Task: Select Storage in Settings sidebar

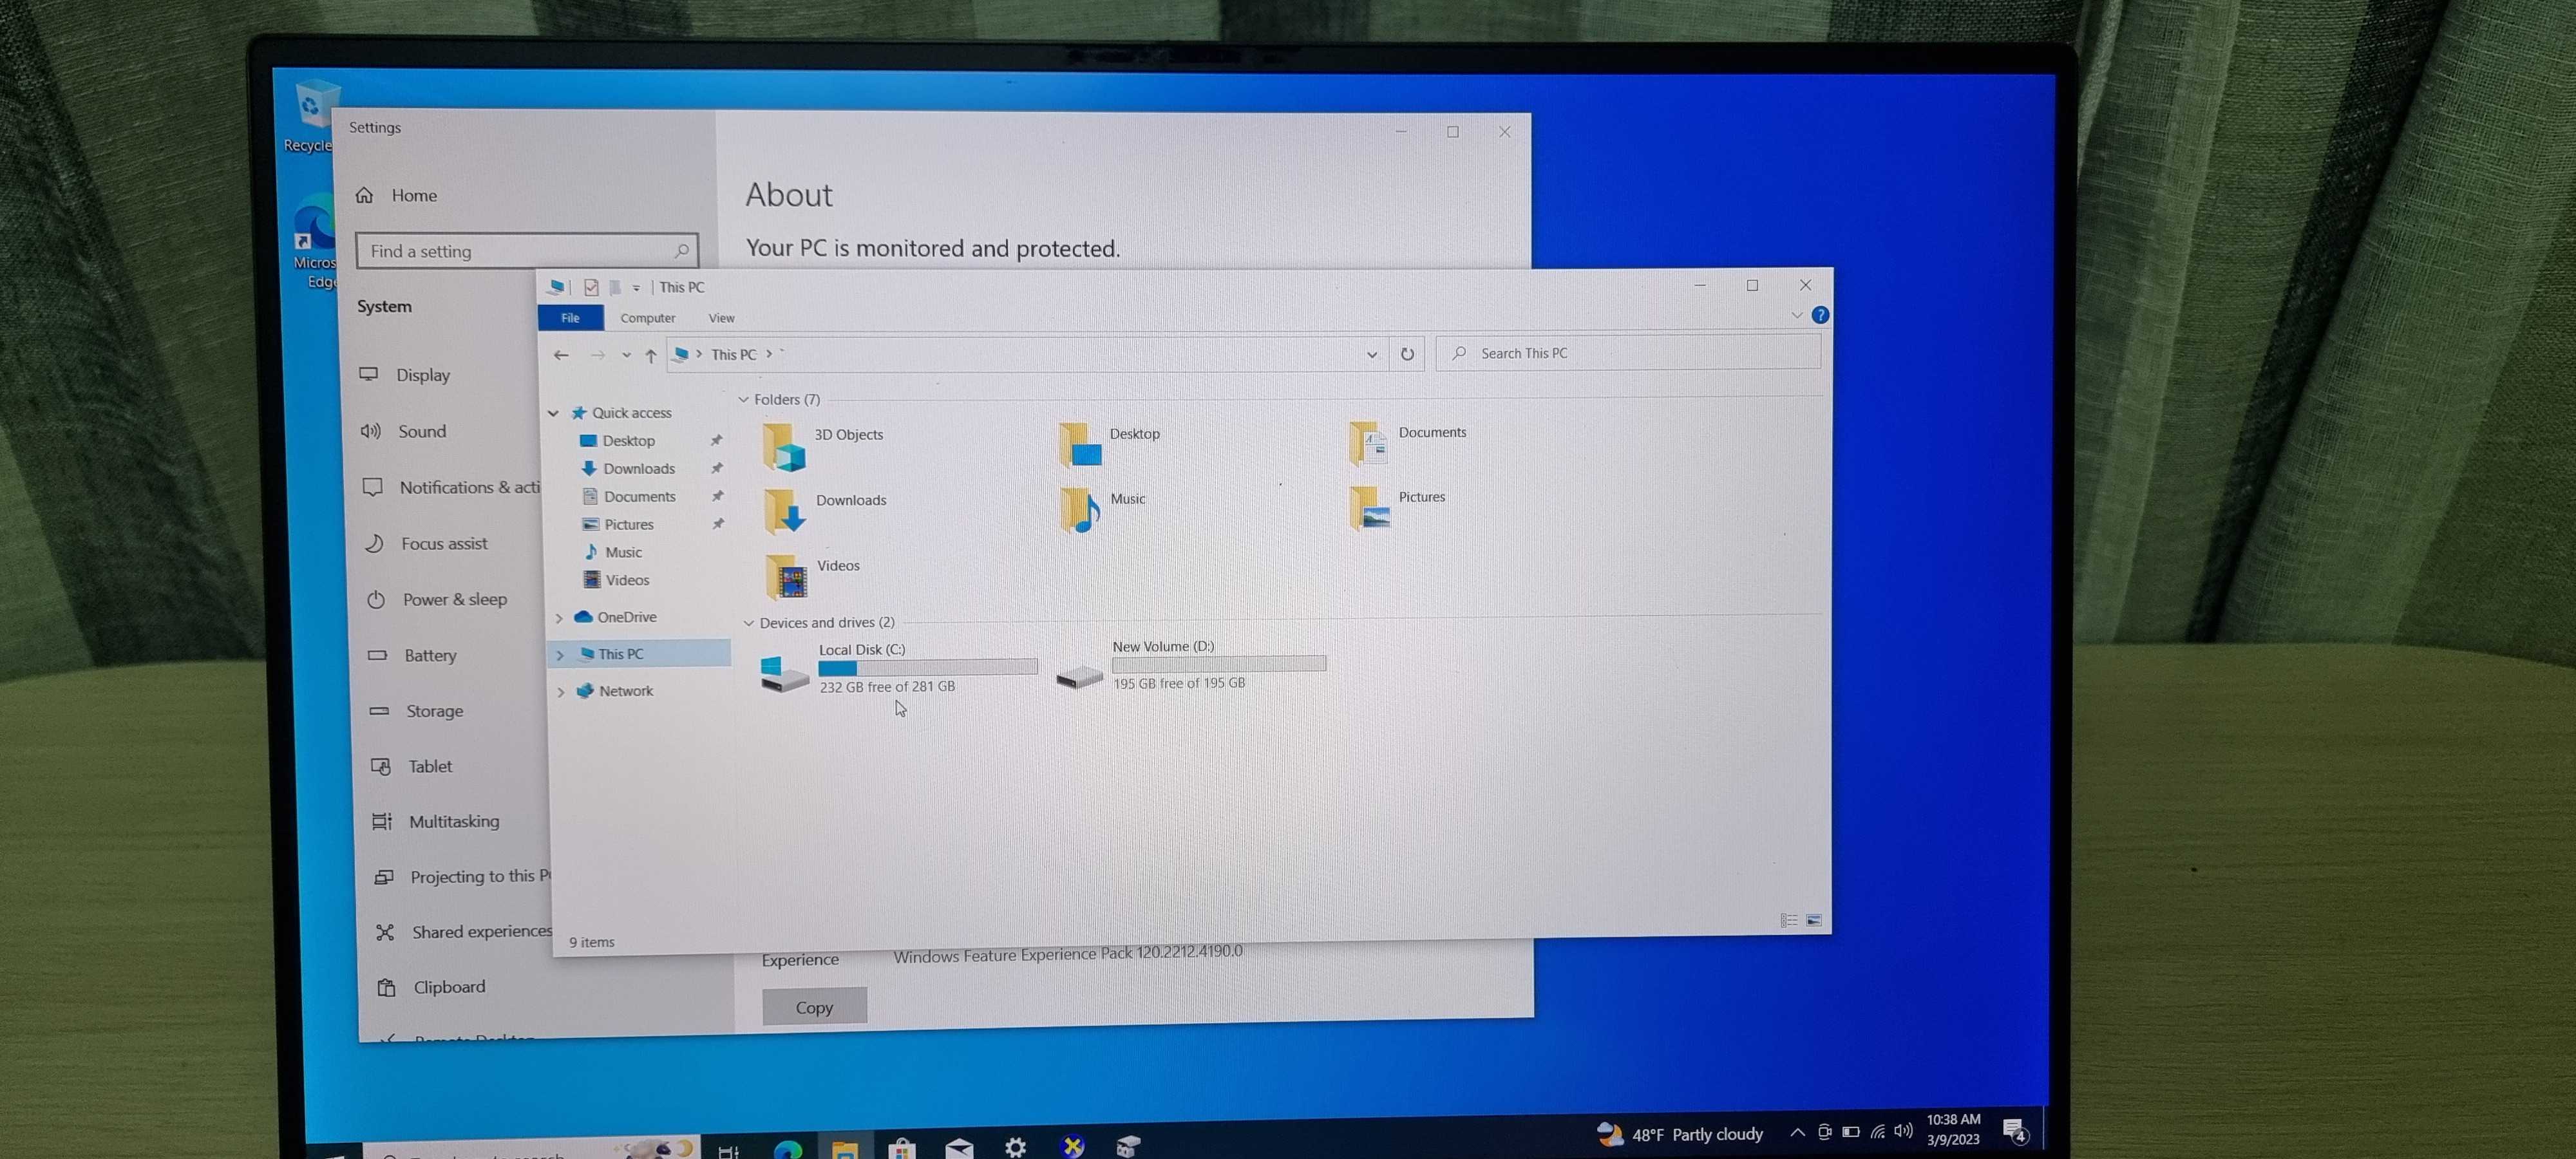Action: point(434,711)
